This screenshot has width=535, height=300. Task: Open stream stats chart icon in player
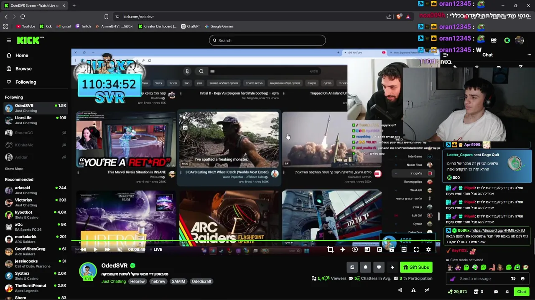(x=367, y=250)
